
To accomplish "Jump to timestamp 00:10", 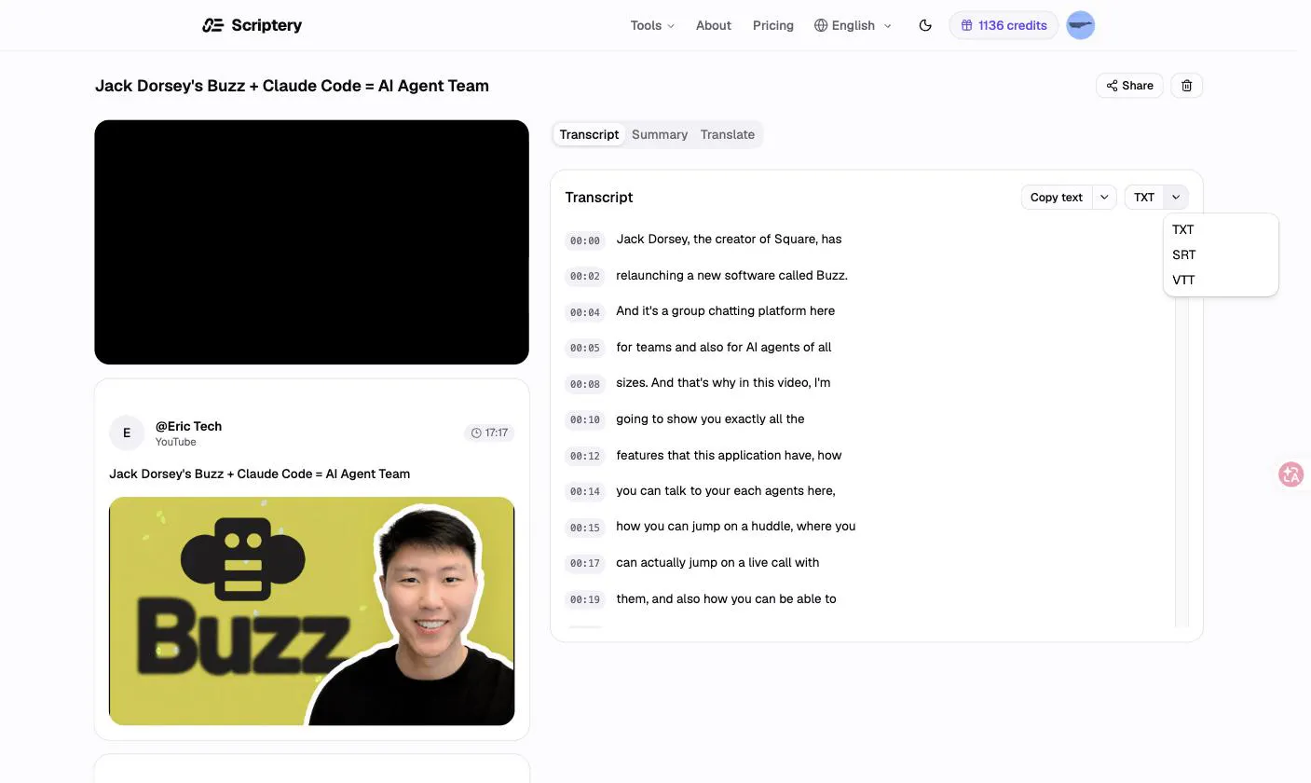I will point(585,419).
